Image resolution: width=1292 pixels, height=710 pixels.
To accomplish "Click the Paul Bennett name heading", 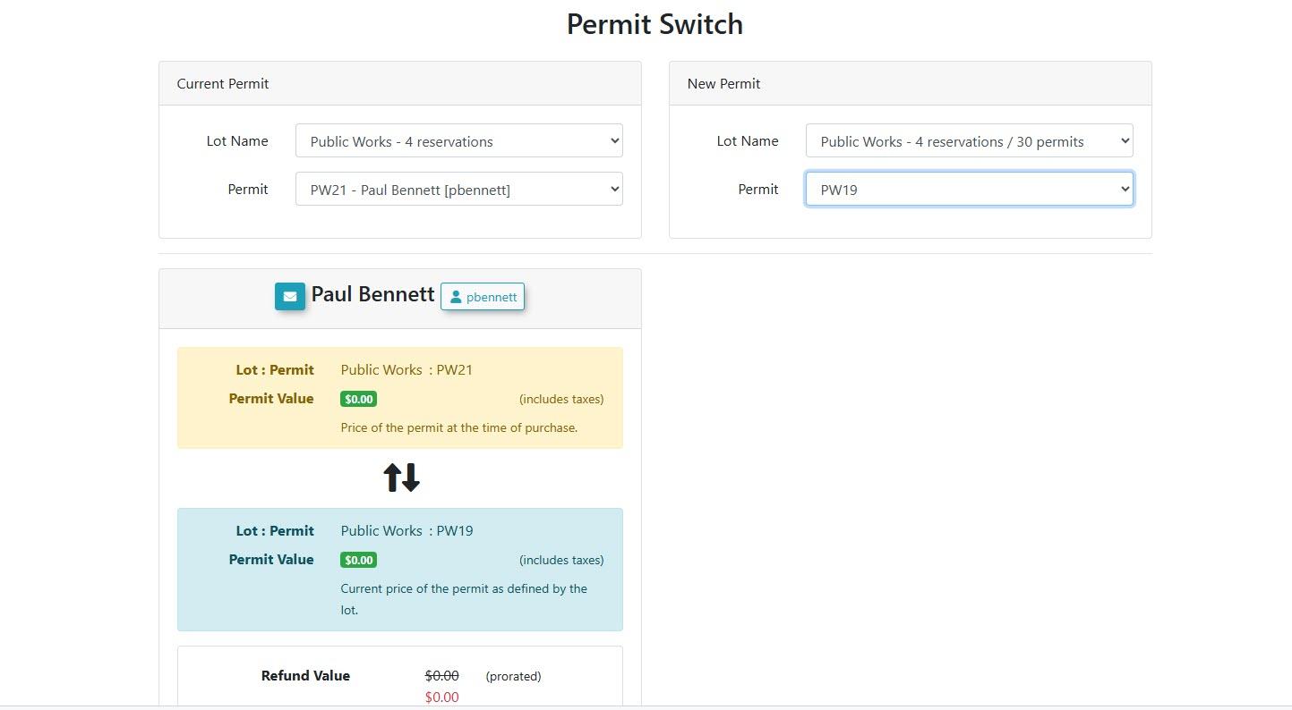I will click(x=373, y=294).
